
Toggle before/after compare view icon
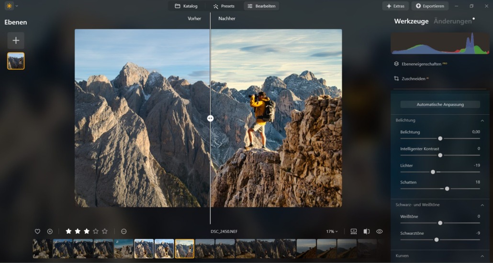366,231
